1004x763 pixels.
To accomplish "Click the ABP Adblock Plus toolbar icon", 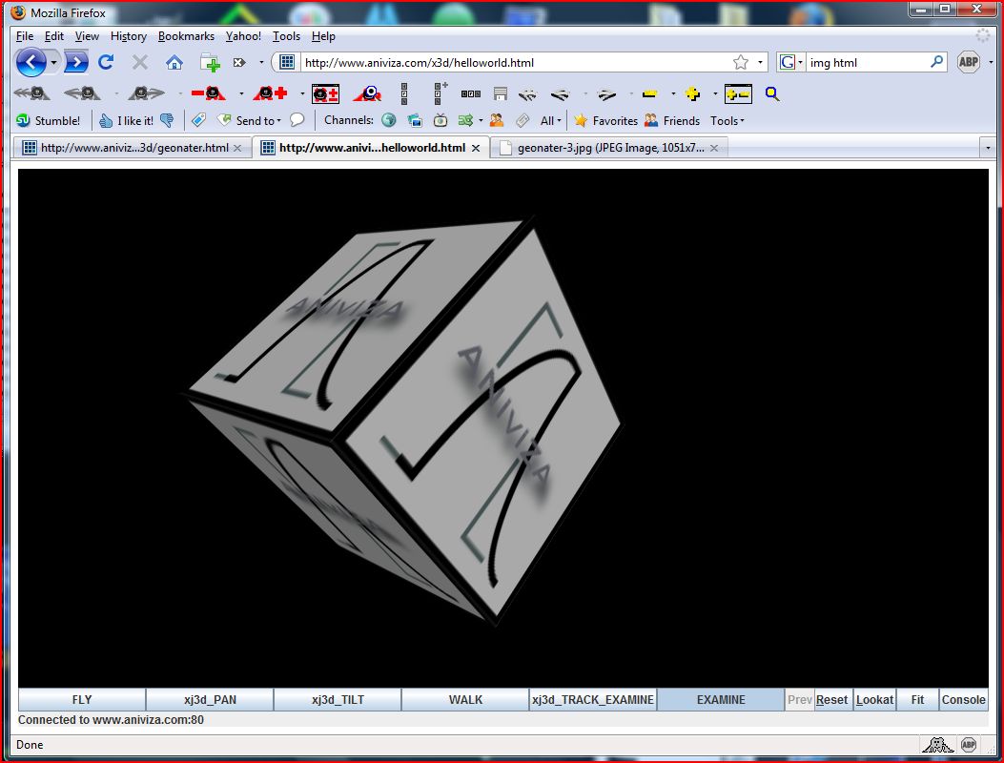I will pos(968,61).
